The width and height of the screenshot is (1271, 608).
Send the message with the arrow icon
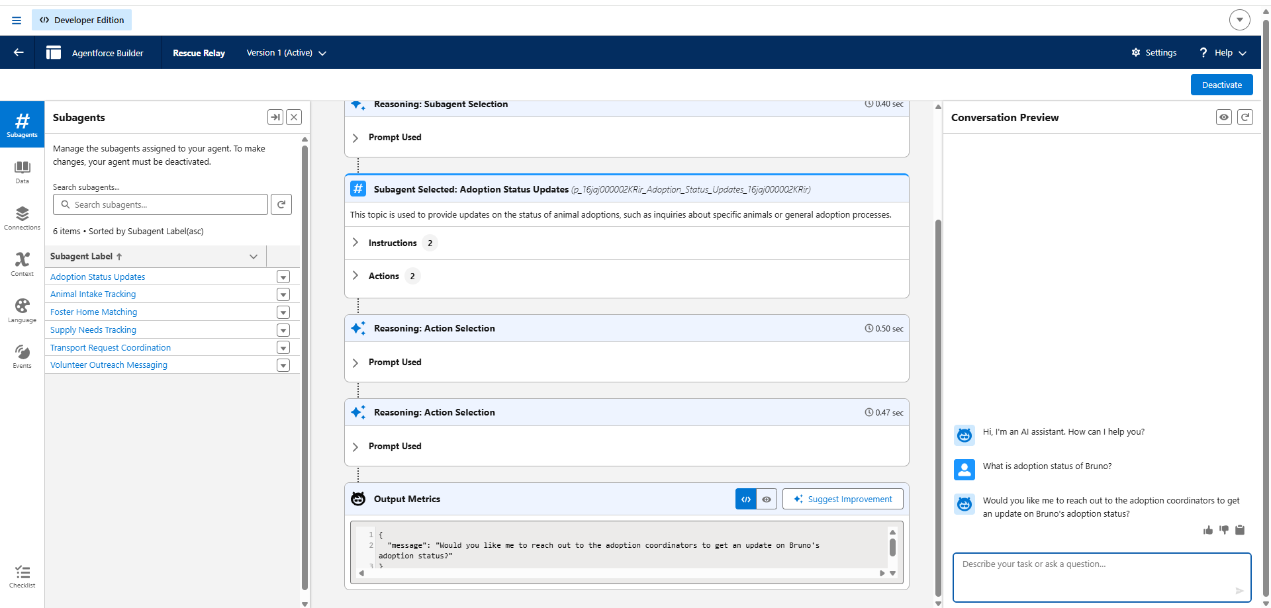[1239, 591]
